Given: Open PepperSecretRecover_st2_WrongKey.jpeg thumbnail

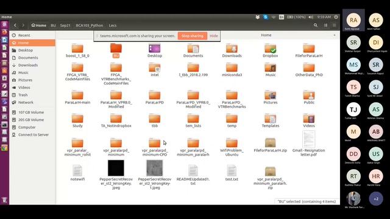Looking at the screenshot, I should click(x=116, y=168).
